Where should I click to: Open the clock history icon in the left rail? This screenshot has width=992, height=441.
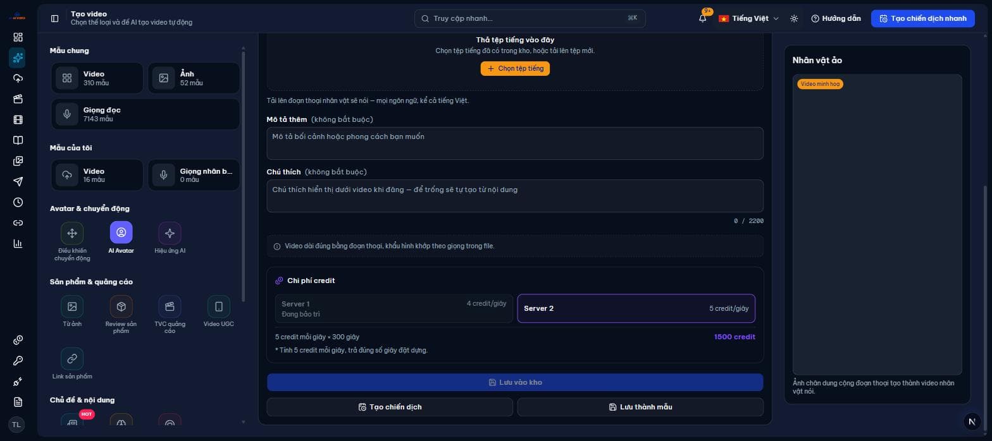(x=18, y=202)
